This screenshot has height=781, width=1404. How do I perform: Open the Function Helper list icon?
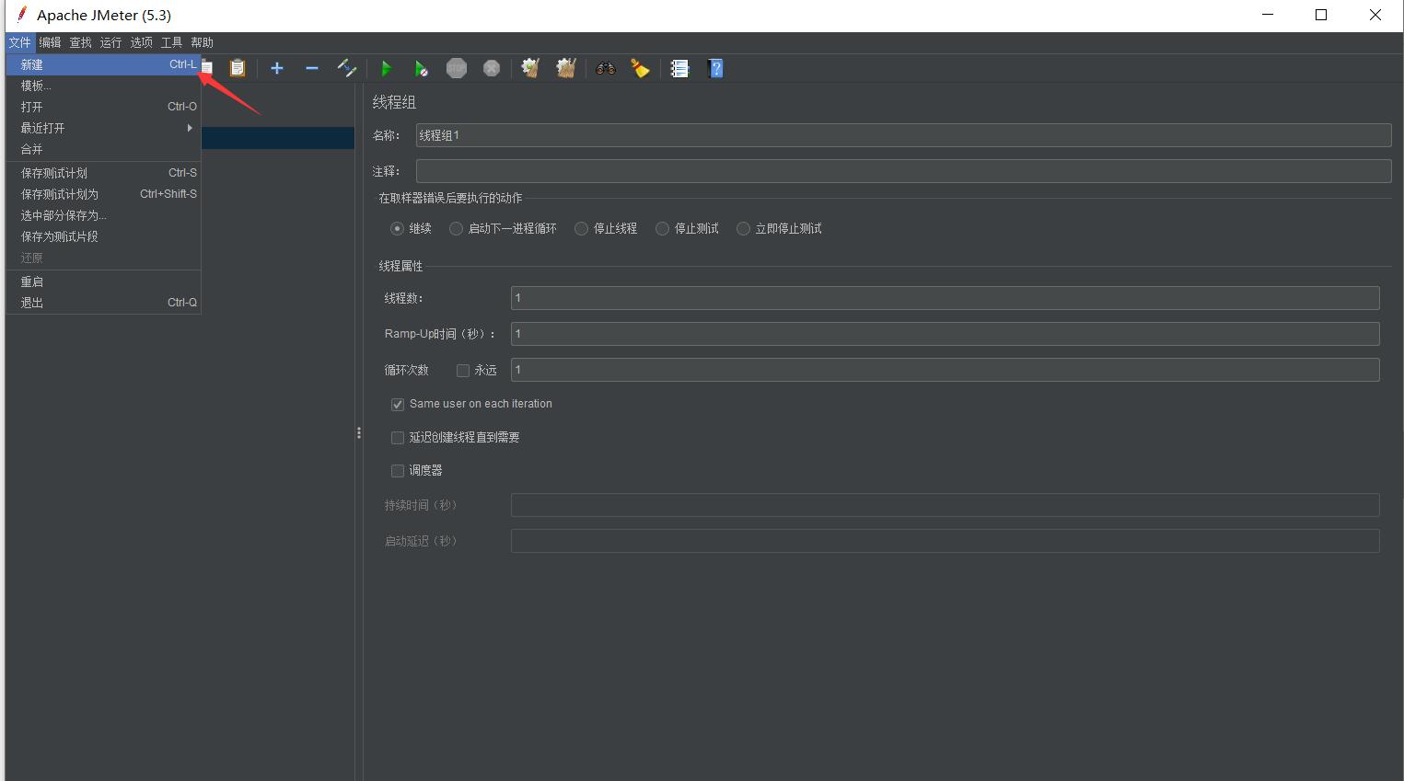point(679,68)
